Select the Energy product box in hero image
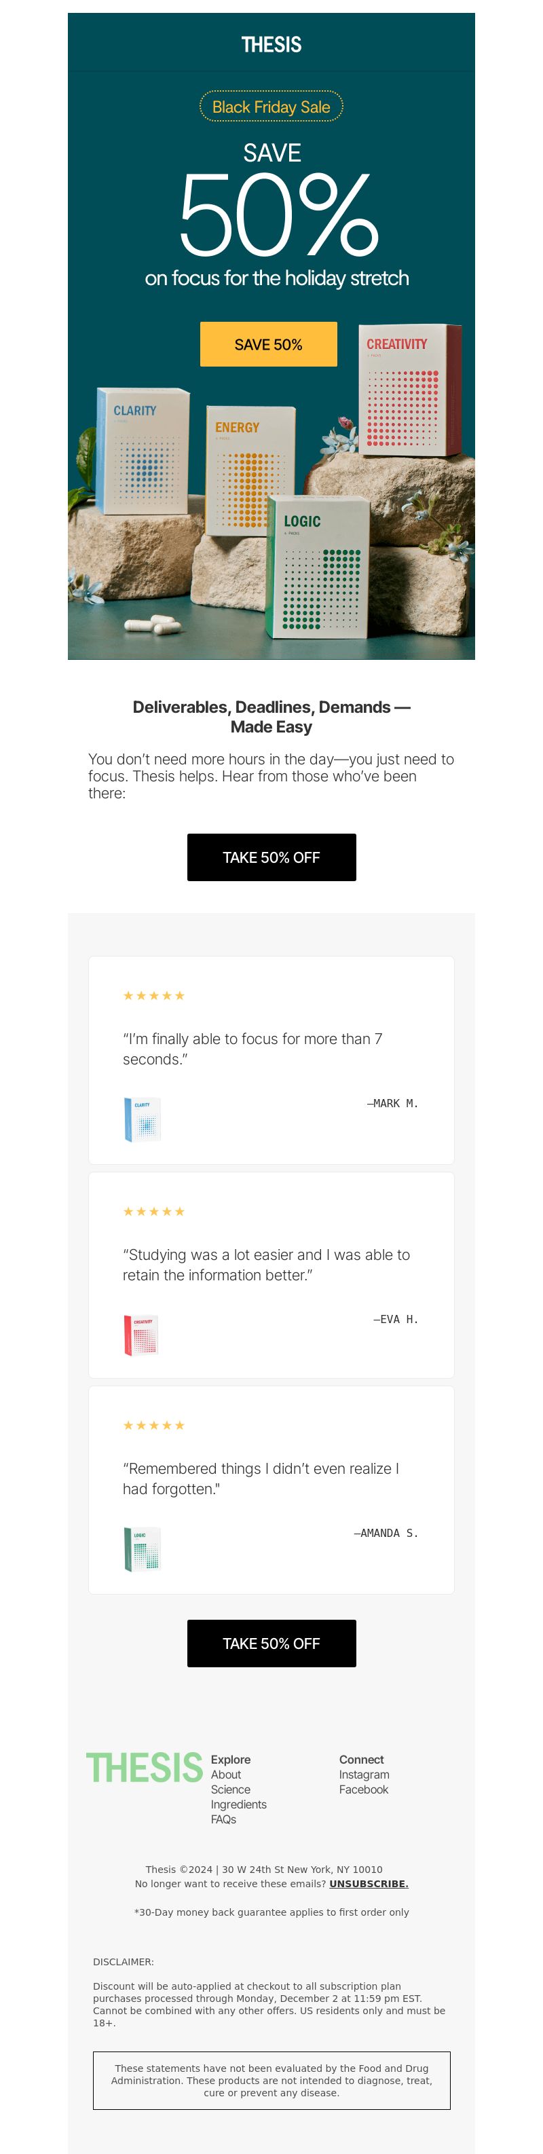This screenshot has height=2154, width=543. tap(250, 468)
